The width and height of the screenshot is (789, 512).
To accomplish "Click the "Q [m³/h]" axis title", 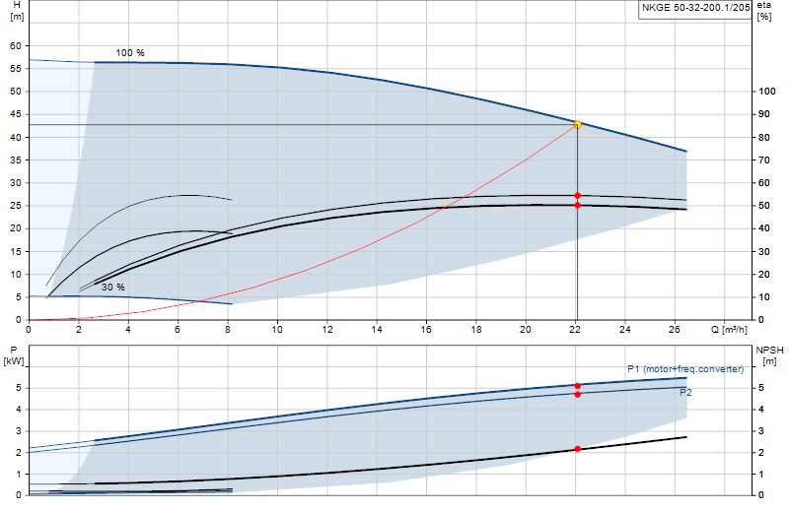I will (x=729, y=330).
